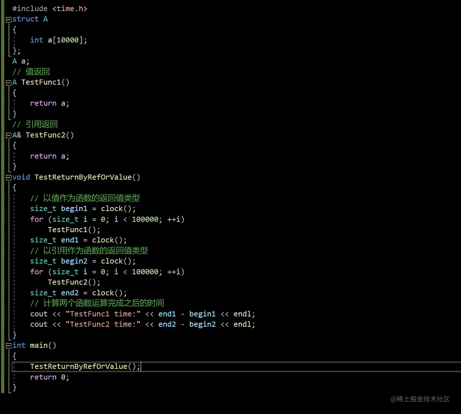The width and height of the screenshot is (461, 414).
Task: Collapse the TestFunc1 function block
Action: [9, 83]
